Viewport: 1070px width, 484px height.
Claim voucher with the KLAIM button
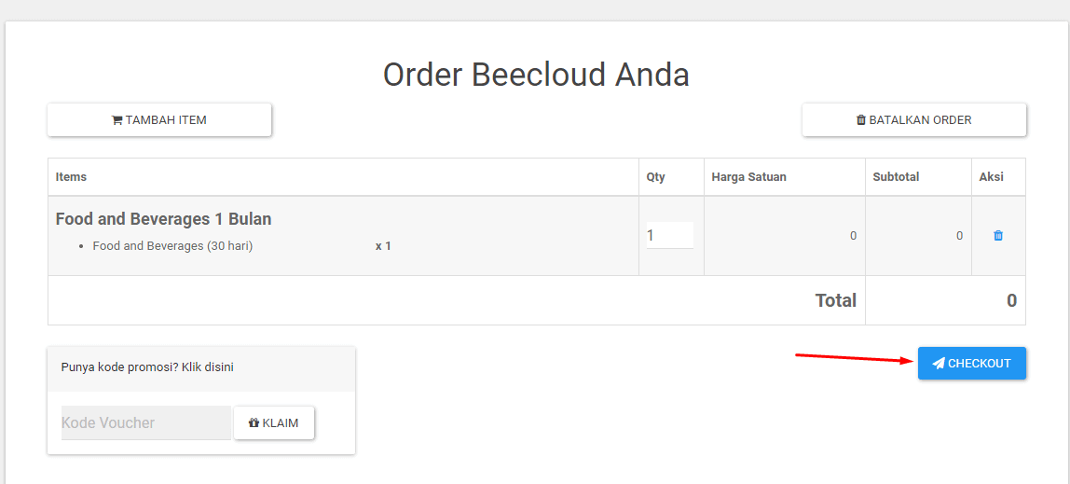[274, 422]
